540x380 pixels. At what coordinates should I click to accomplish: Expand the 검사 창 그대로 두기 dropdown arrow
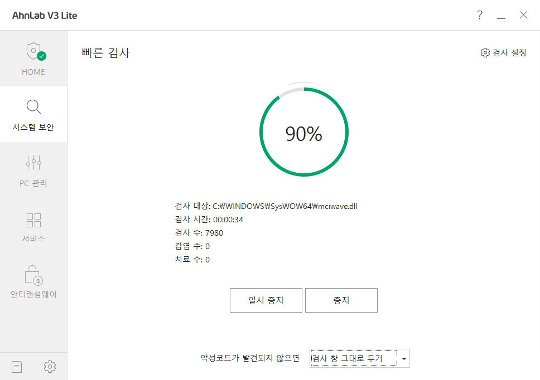tap(404, 359)
